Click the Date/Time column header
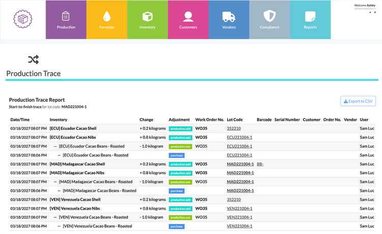This screenshot has height=234, width=382. point(20,120)
